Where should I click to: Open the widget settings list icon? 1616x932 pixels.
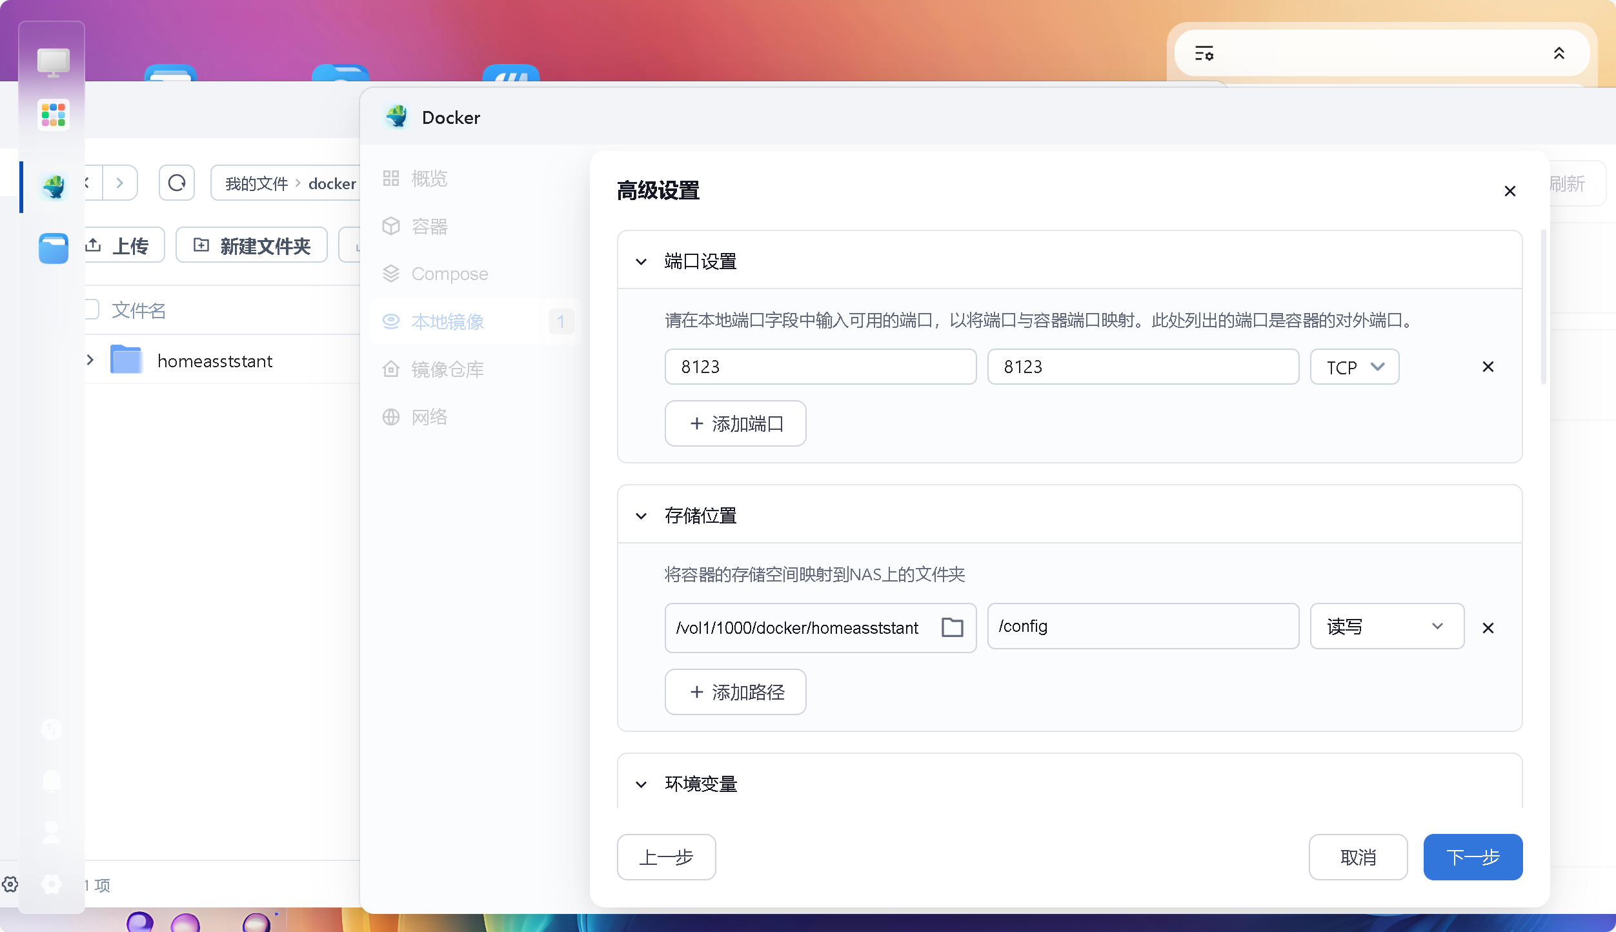(x=1204, y=53)
